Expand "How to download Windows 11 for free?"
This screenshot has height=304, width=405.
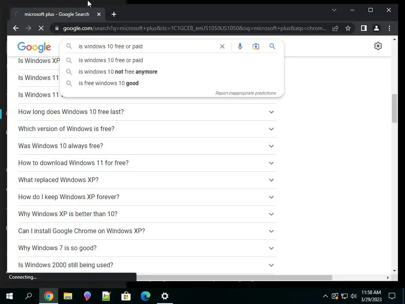pos(147,163)
